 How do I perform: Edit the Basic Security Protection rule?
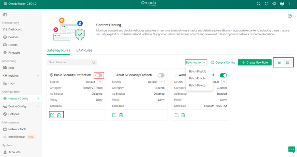click(52, 115)
